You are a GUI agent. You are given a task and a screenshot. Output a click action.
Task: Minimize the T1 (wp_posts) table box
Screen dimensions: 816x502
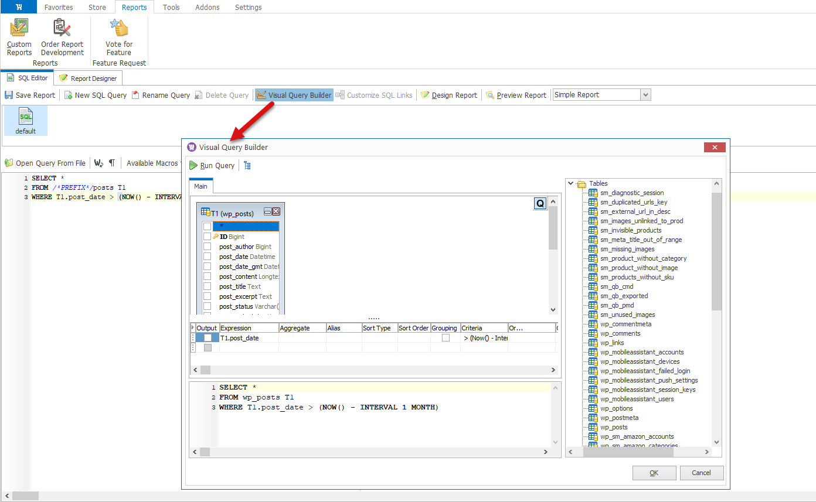267,212
